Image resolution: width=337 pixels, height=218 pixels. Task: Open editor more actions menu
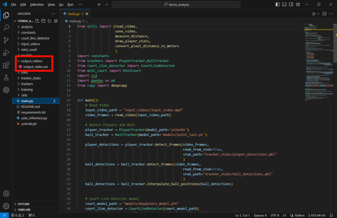click(331, 14)
